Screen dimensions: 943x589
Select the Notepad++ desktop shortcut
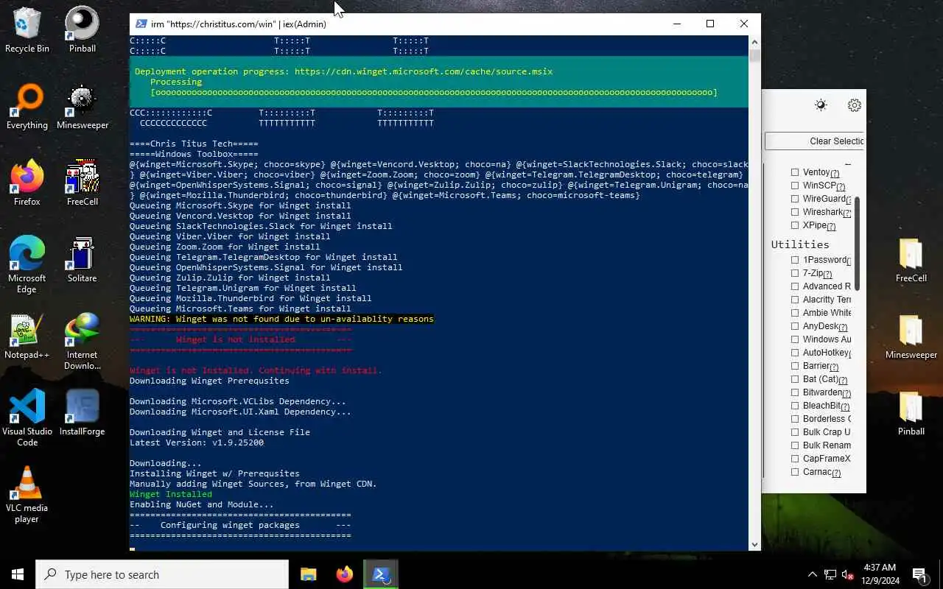pyautogui.click(x=27, y=336)
